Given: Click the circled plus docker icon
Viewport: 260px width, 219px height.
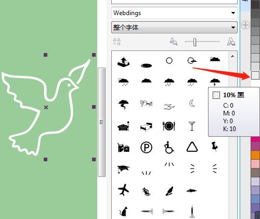Looking at the screenshot, I should click(245, 25).
